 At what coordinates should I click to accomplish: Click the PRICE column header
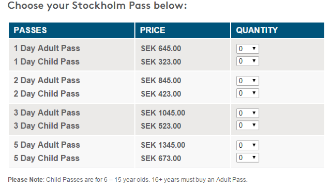[x=153, y=30]
